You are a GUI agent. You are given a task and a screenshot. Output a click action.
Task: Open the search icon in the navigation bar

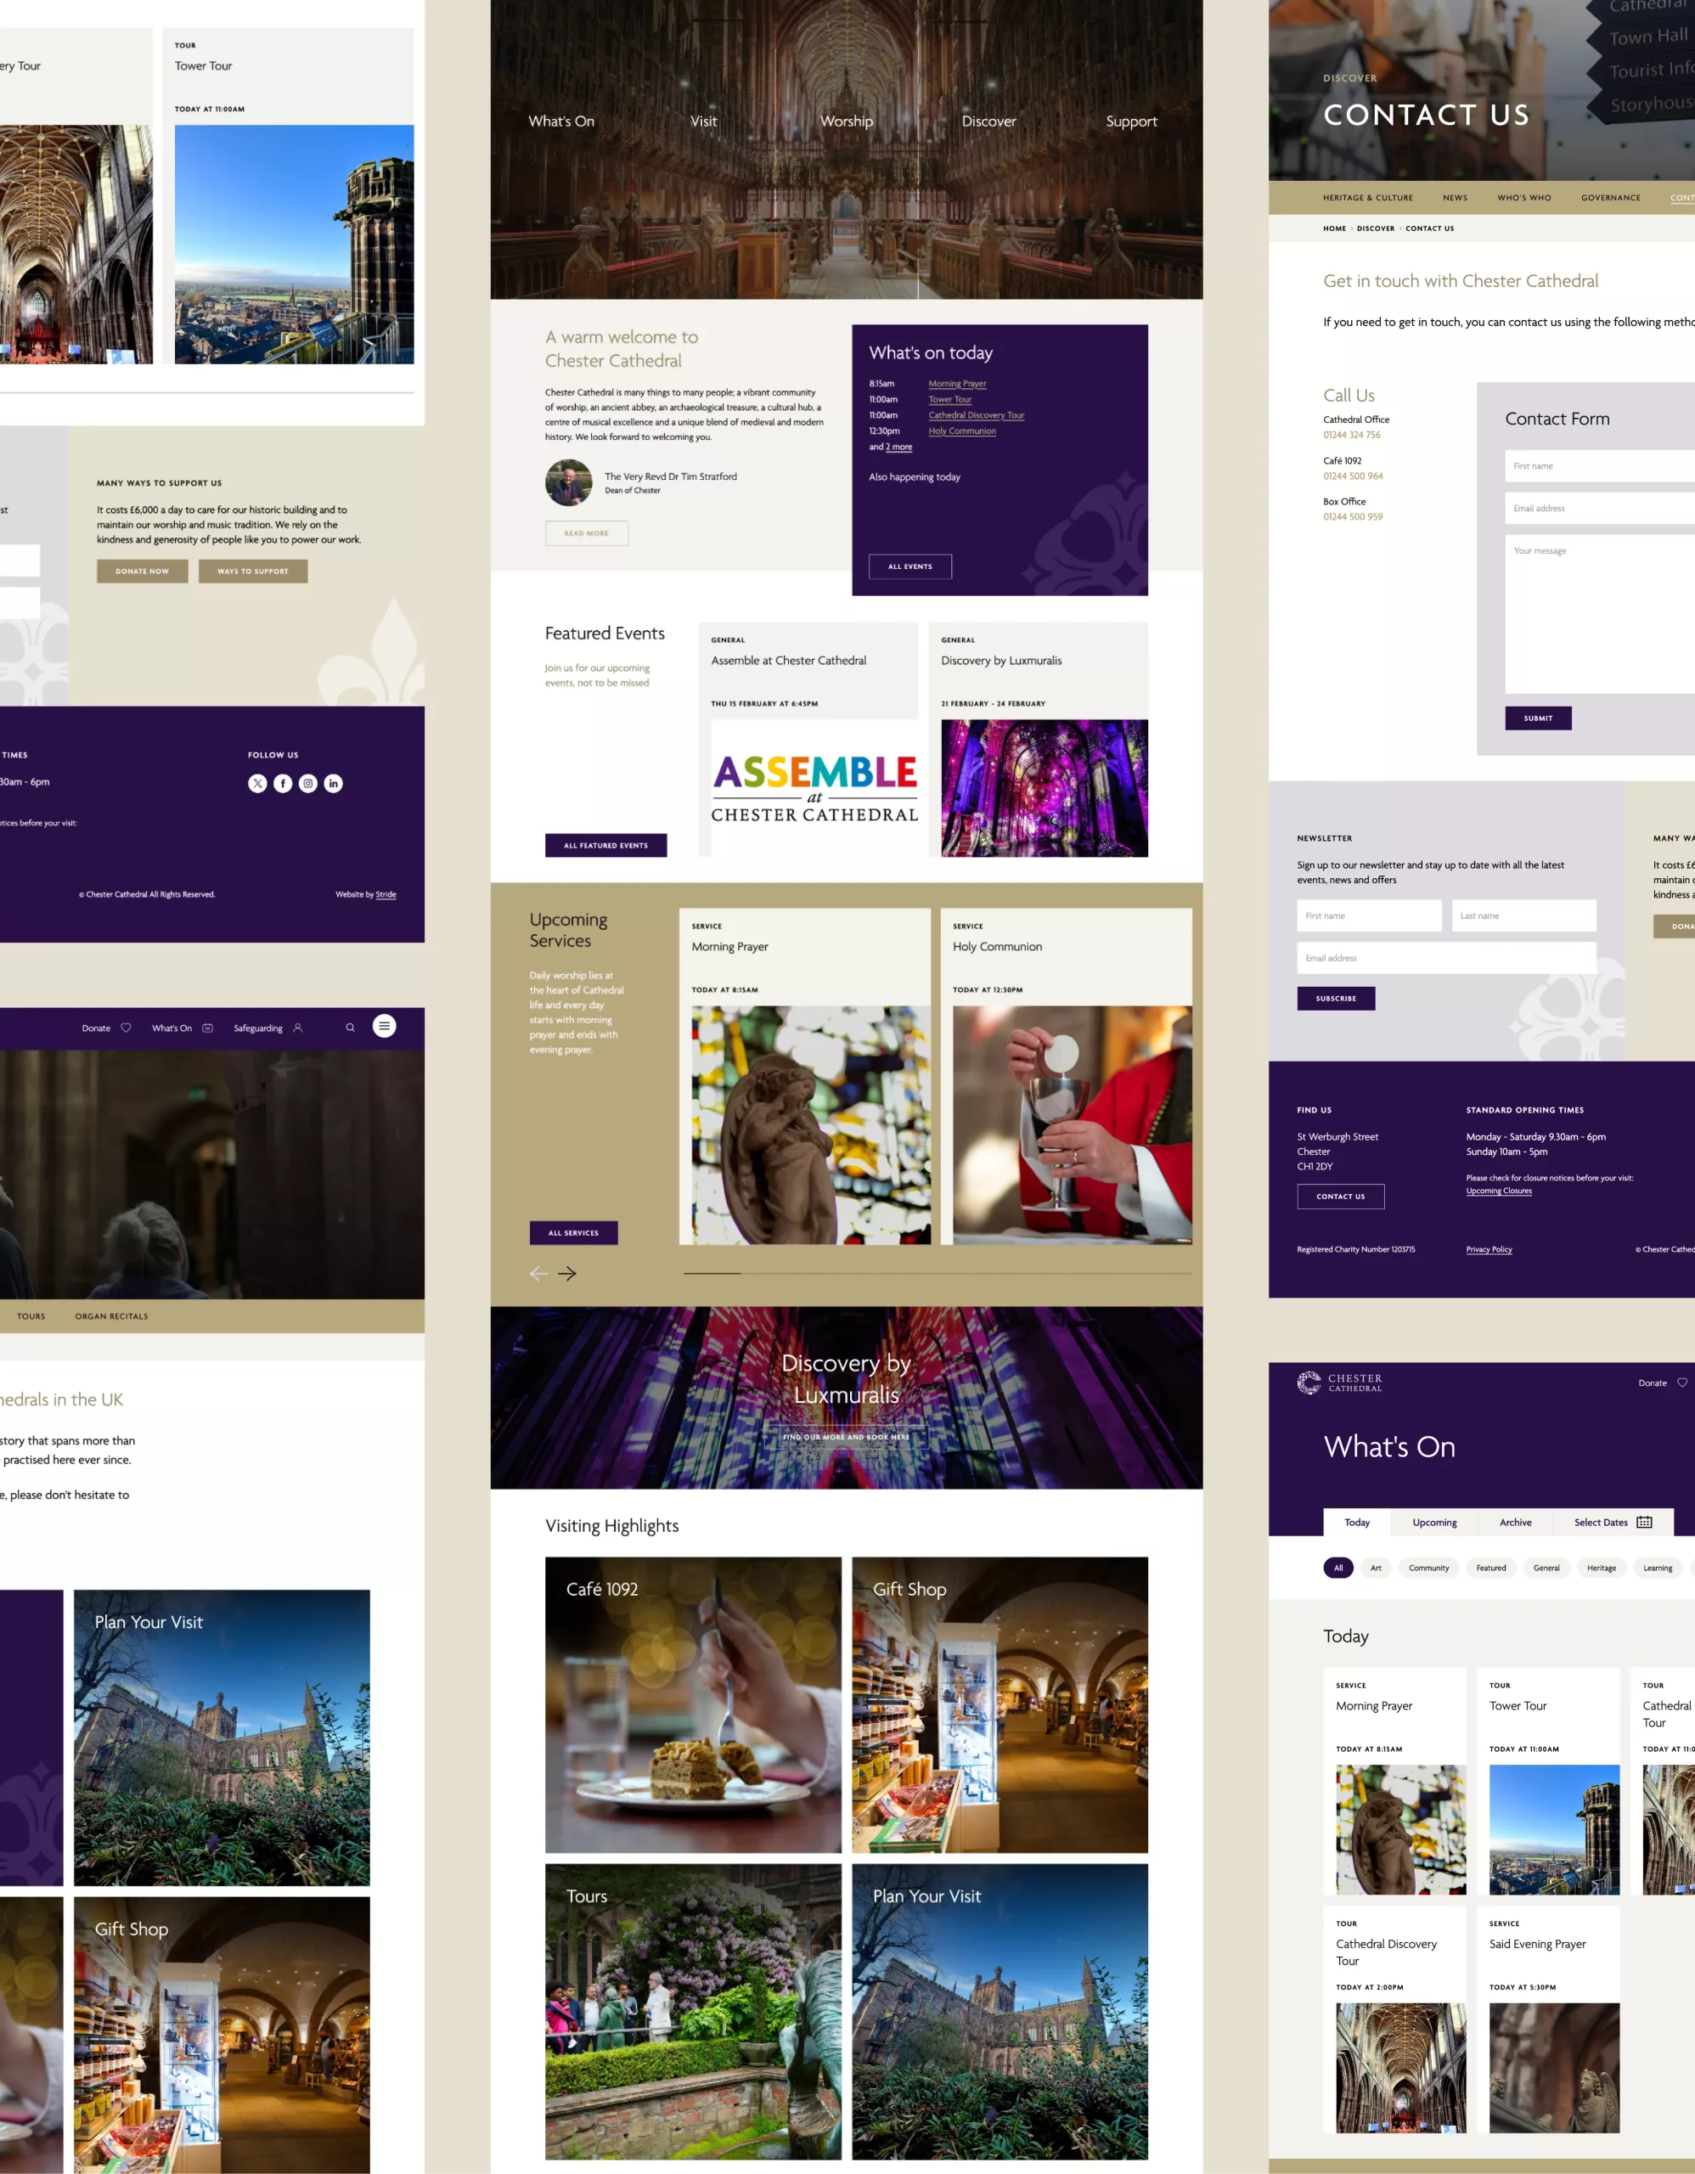349,1028
